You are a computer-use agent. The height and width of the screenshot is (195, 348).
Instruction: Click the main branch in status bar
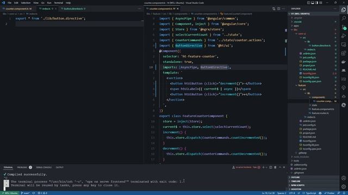pyautogui.click(x=25, y=193)
